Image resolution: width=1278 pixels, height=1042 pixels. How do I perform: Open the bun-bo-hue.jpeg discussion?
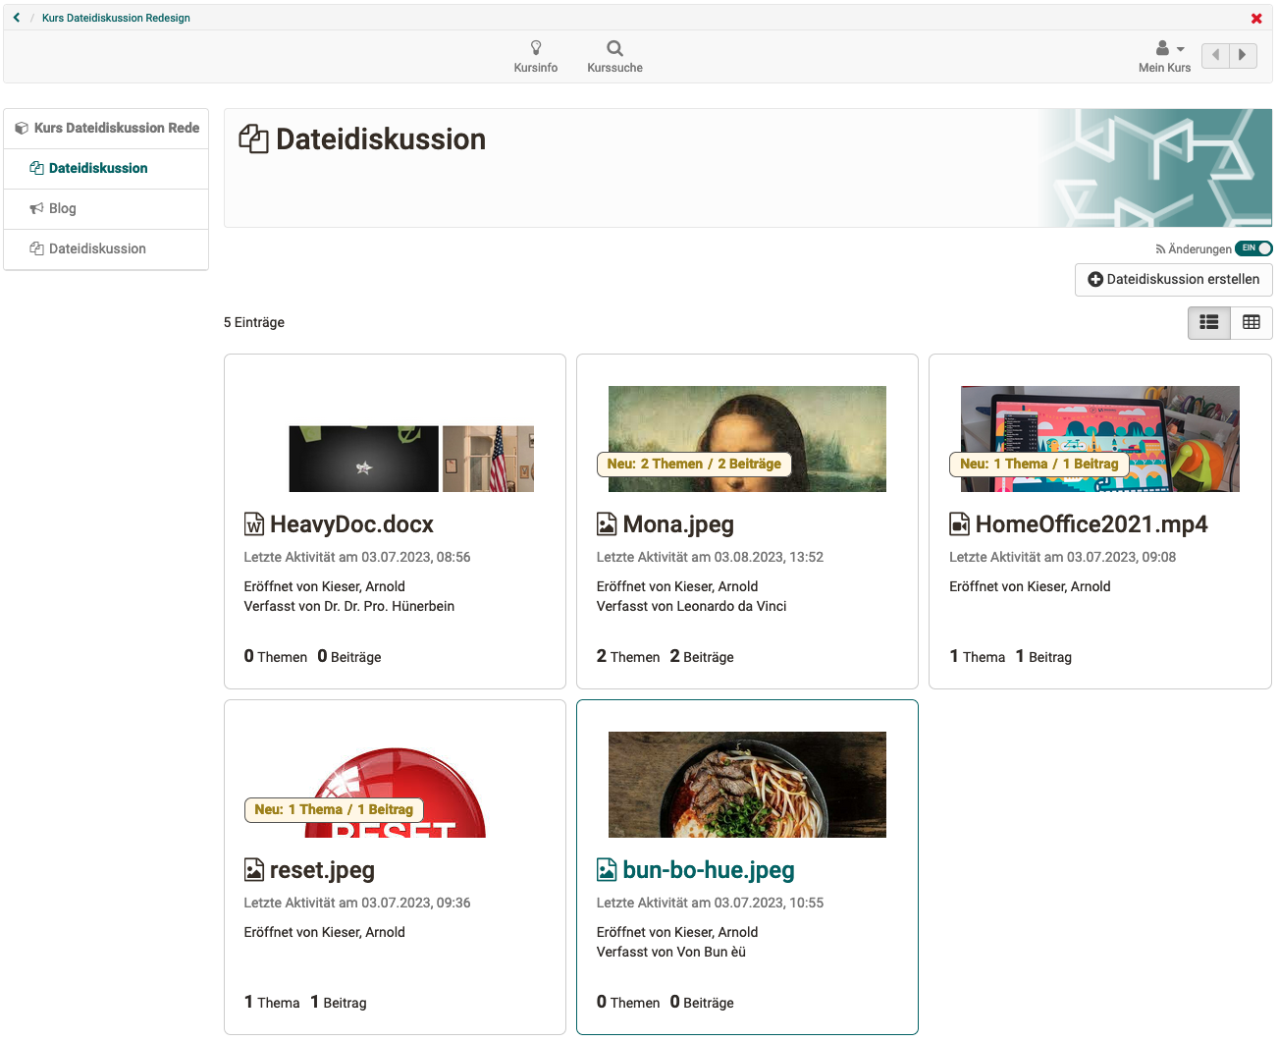(708, 869)
